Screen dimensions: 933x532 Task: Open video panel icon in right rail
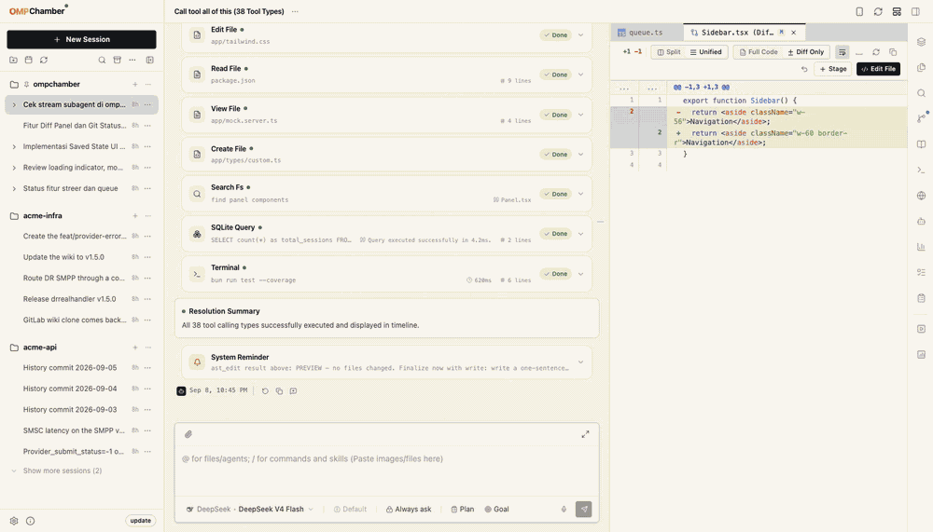click(x=921, y=329)
